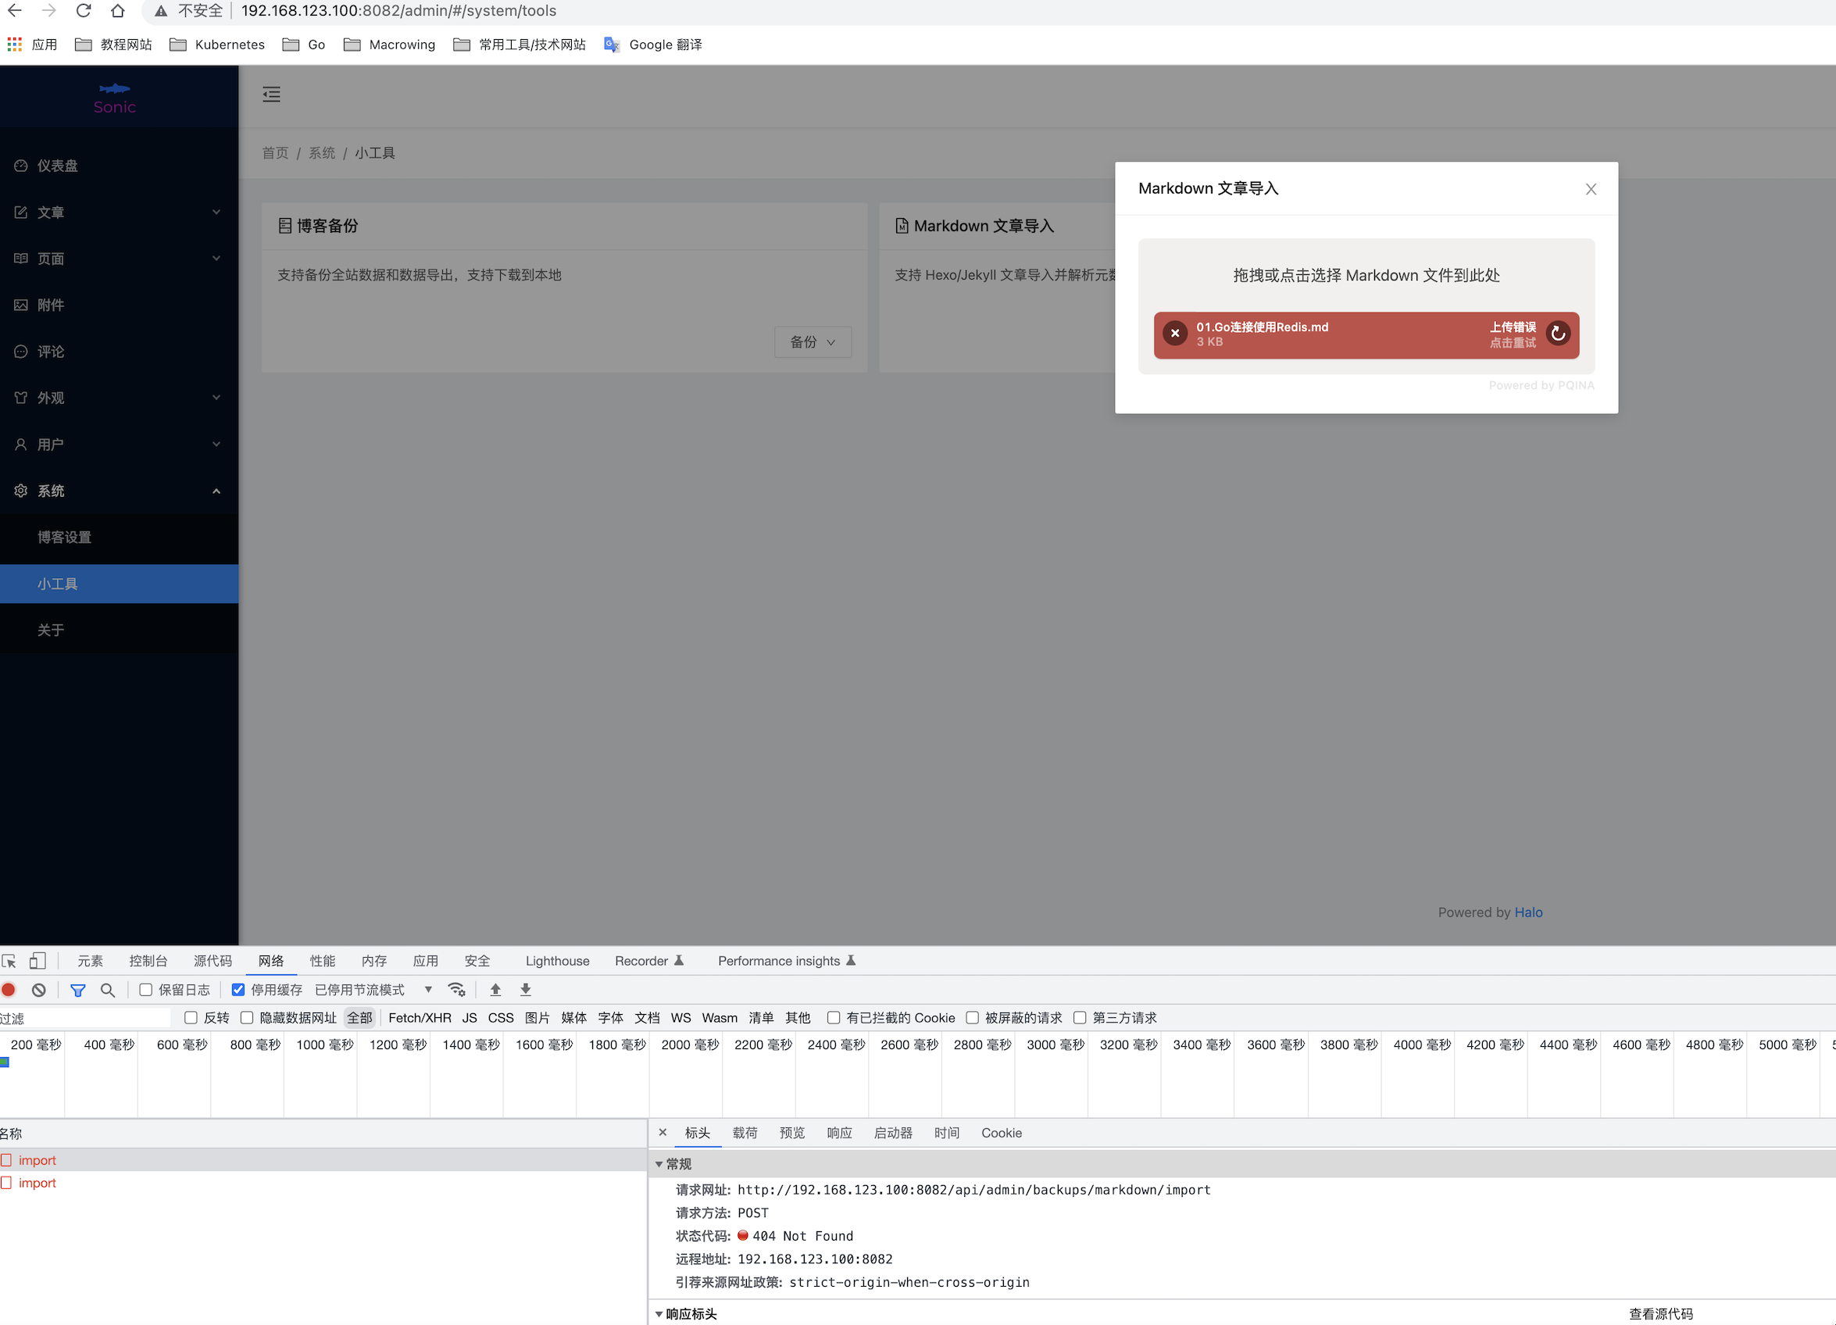Reload the browser page
1836x1325 pixels.
click(x=84, y=10)
